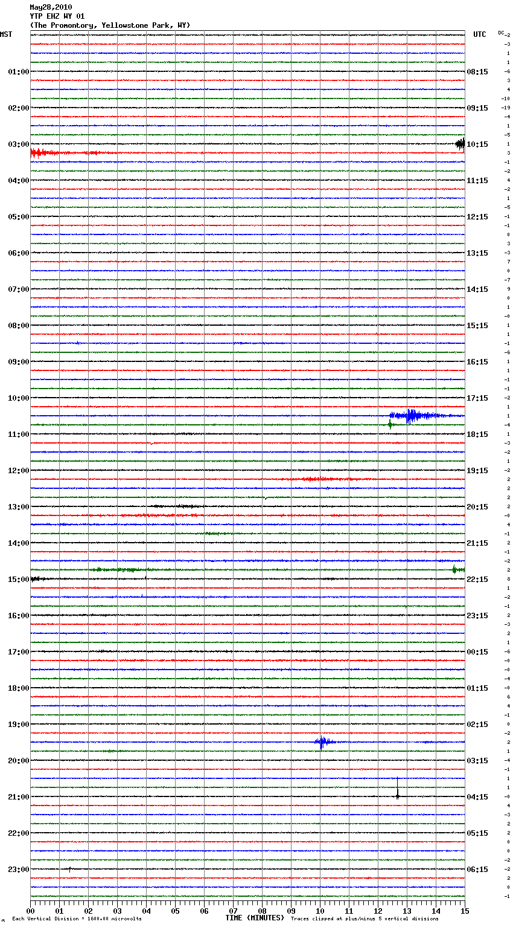Click the 21:00 MST time label
The image size is (513, 927).
(19, 797)
